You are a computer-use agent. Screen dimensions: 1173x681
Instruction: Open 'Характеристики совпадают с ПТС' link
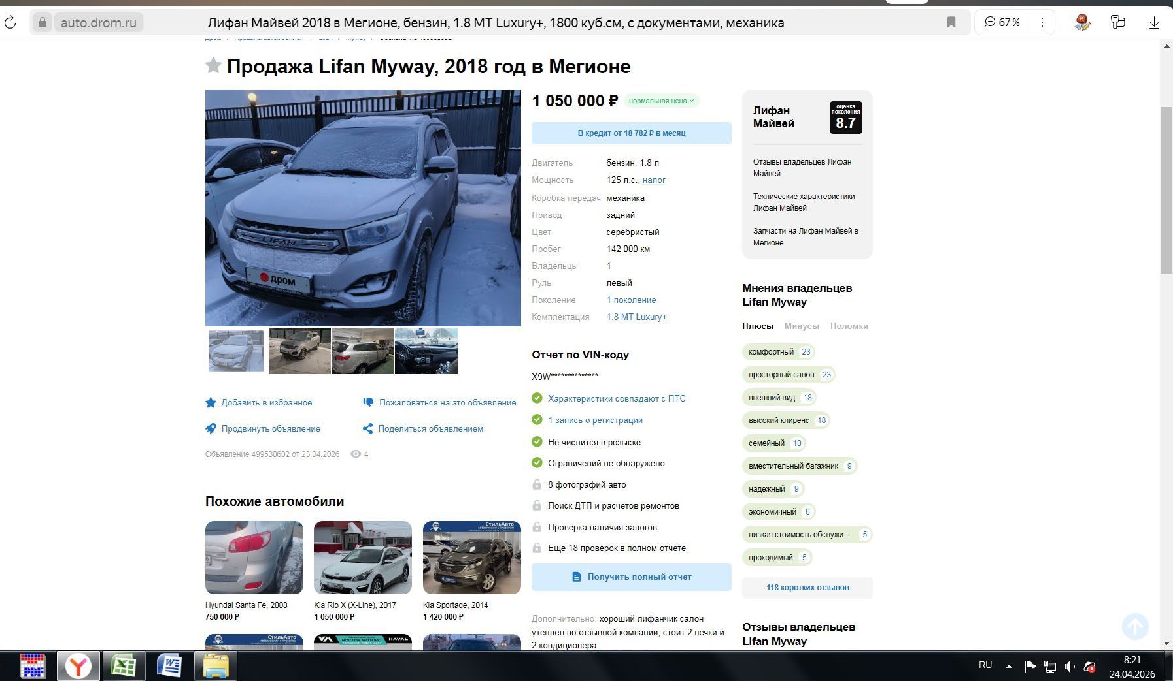tap(617, 398)
